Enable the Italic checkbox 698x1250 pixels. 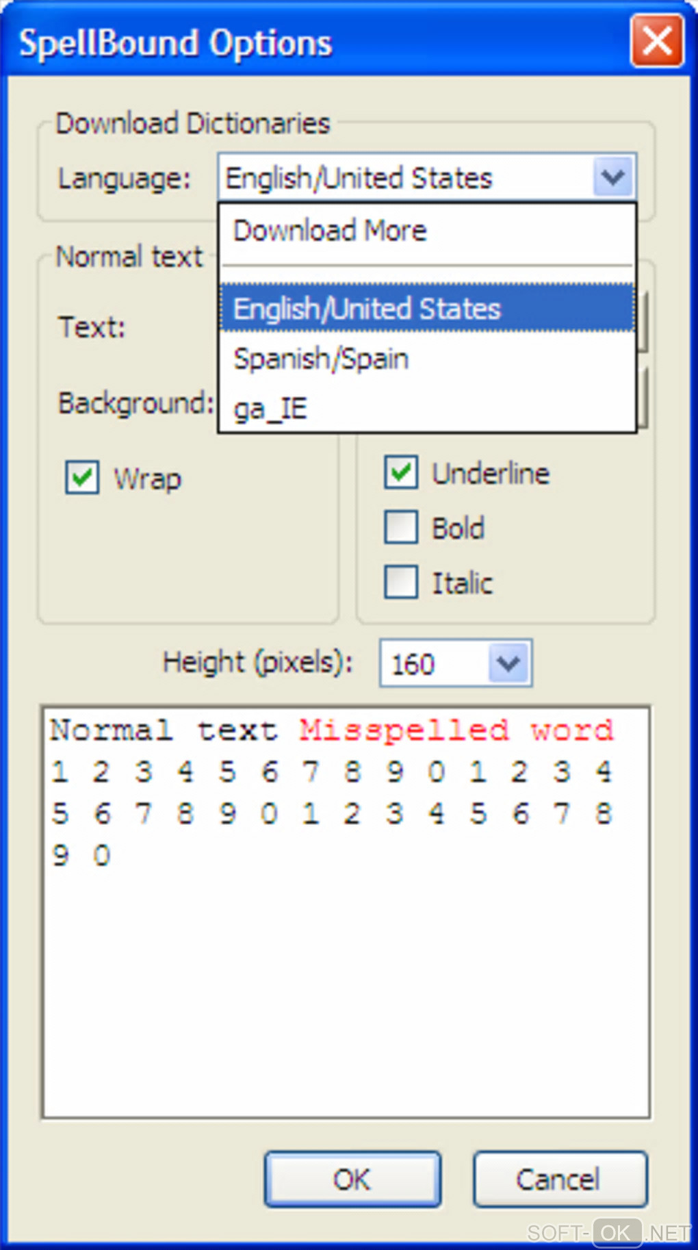pos(401,583)
